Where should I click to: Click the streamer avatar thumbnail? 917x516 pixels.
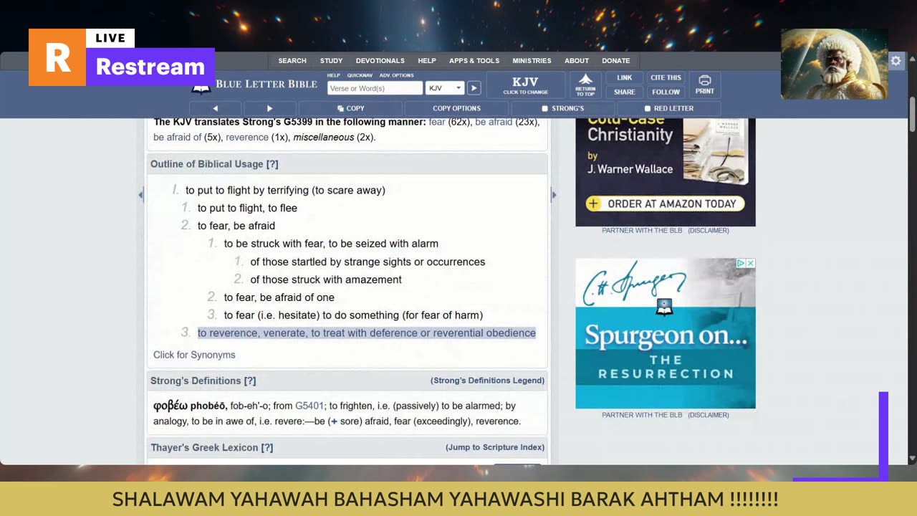(x=835, y=64)
